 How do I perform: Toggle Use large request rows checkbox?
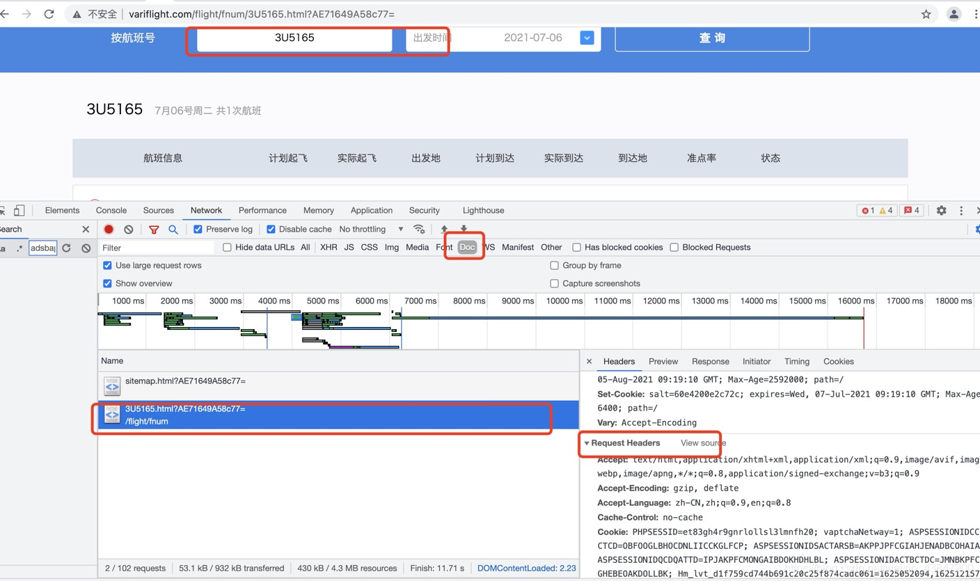click(107, 265)
